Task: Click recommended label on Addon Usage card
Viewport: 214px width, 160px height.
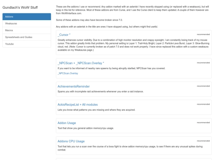Action: coord(203,122)
